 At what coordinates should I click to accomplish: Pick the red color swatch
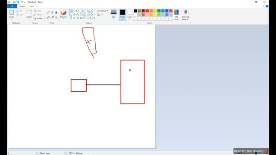coord(147,11)
